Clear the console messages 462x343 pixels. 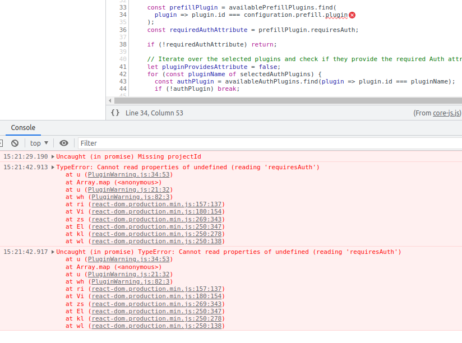[15, 143]
